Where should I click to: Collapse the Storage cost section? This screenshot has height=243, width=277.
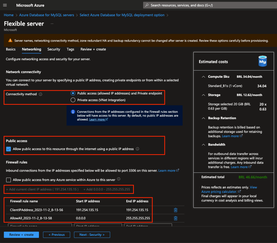tap(203, 95)
